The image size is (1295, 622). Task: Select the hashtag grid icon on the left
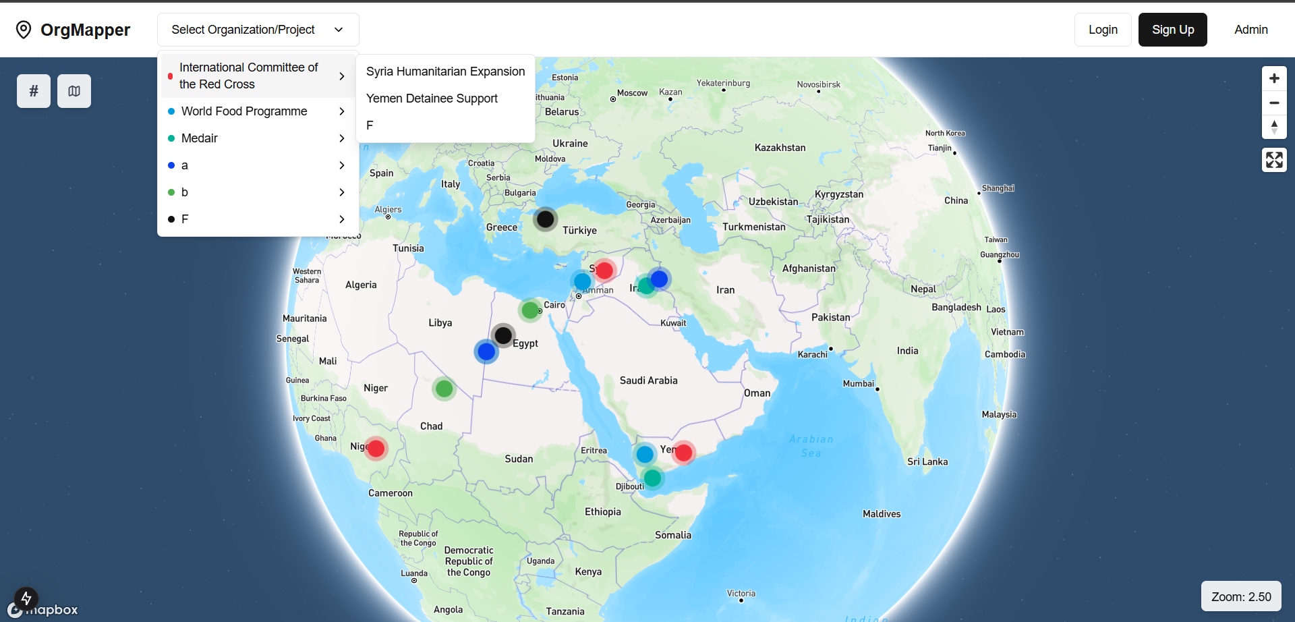coord(33,90)
